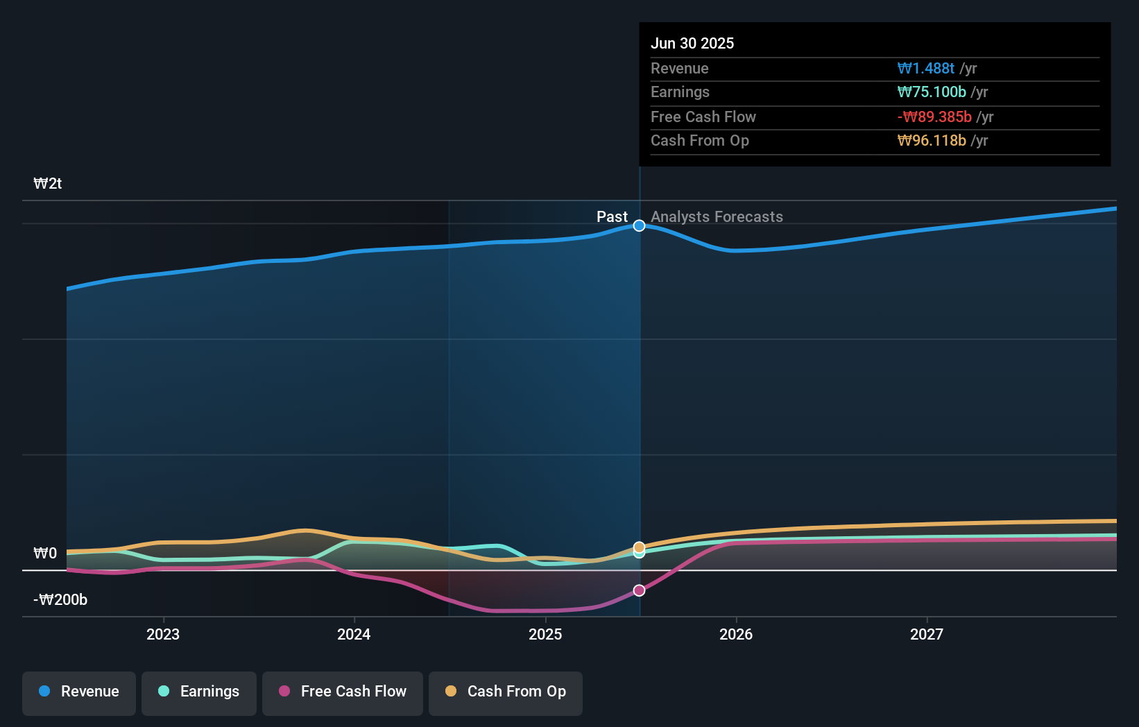
Task: Click the 2025 year axis label
Action: (x=545, y=634)
